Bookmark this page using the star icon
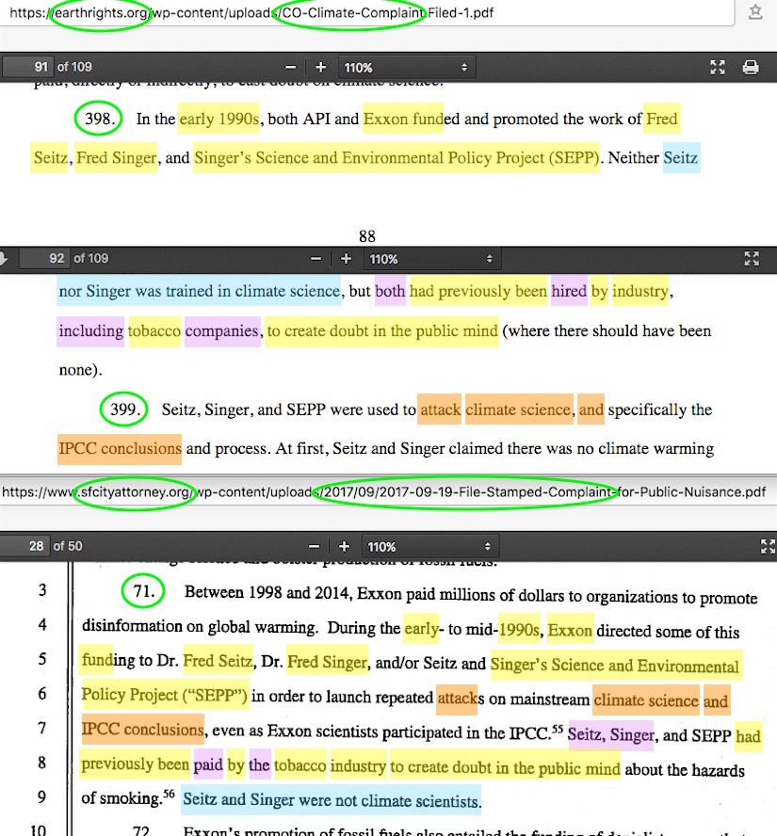 [755, 13]
